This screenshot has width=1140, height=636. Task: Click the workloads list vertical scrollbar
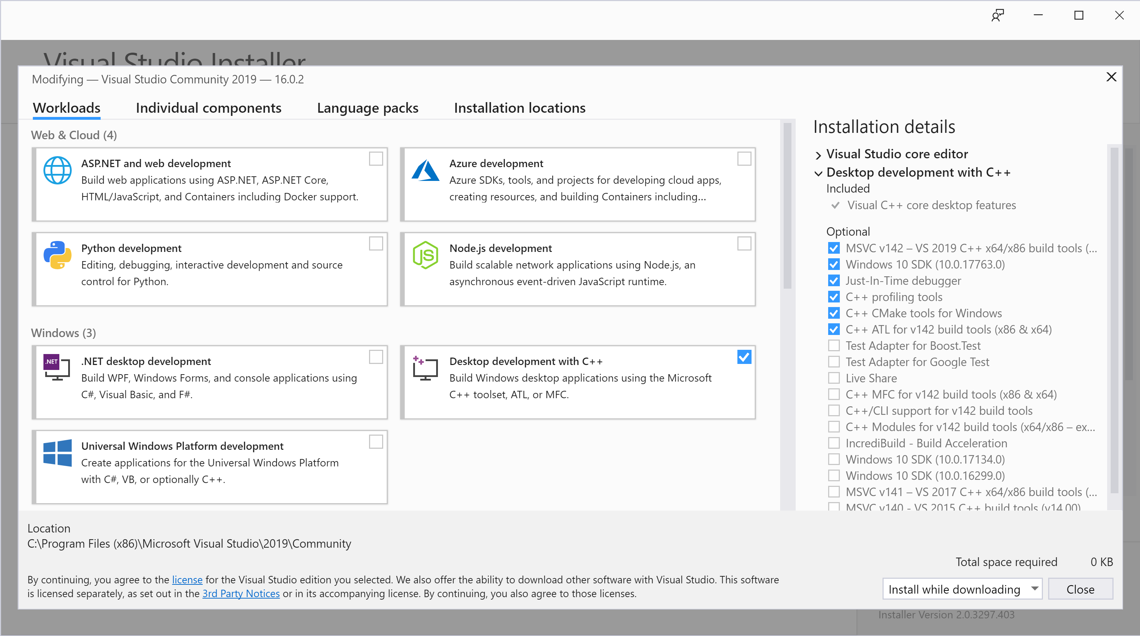point(787,206)
